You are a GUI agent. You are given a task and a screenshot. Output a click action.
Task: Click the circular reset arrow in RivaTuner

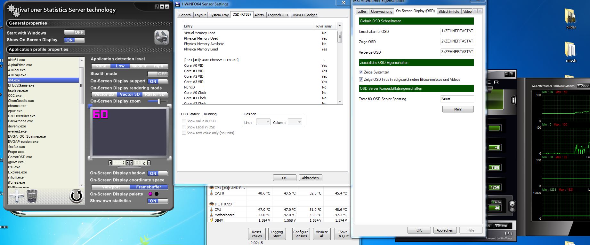click(76, 196)
